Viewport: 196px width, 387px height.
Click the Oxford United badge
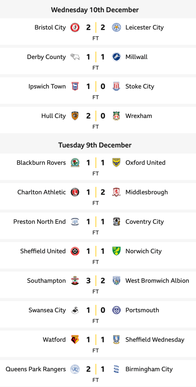pos(116,163)
